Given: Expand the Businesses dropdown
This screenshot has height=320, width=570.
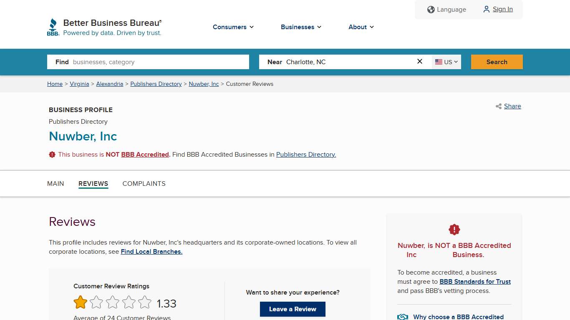Looking at the screenshot, I should pos(301,27).
